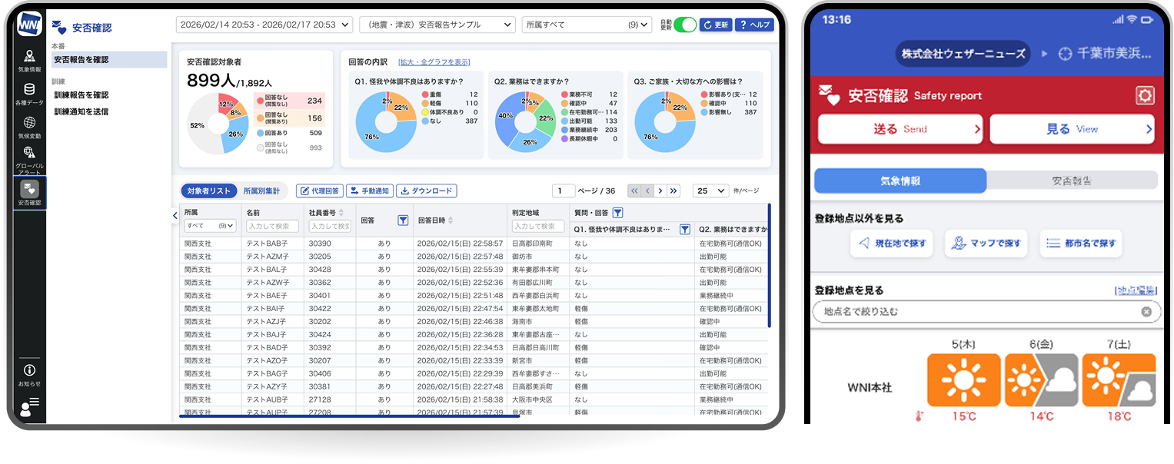Go to the first page of results

(x=634, y=191)
